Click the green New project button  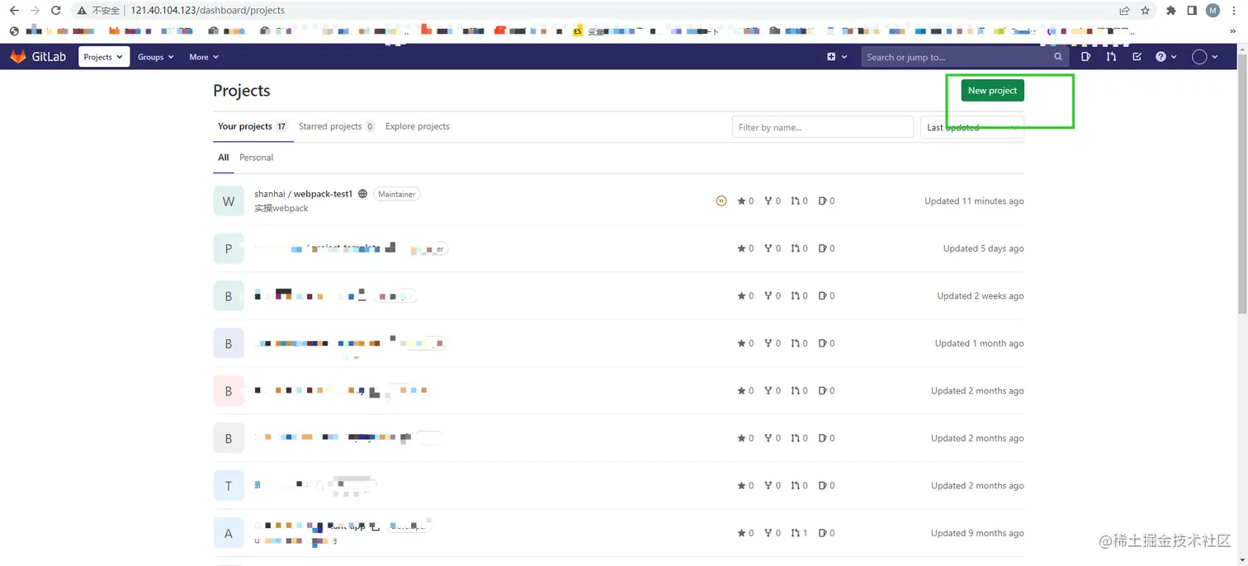(x=992, y=91)
